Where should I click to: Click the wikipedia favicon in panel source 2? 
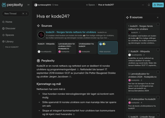coord(129,55)
